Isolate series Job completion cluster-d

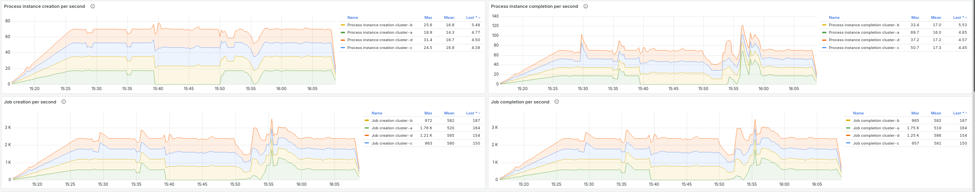[876, 136]
